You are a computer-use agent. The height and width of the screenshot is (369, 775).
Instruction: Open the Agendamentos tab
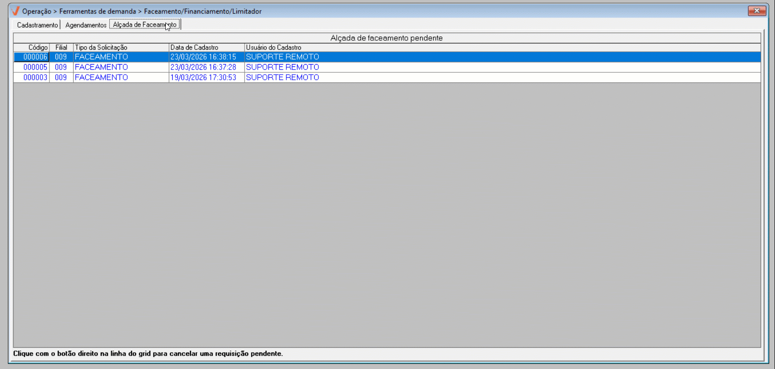pyautogui.click(x=86, y=25)
